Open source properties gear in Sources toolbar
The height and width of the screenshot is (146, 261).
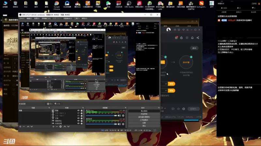(x=60, y=127)
